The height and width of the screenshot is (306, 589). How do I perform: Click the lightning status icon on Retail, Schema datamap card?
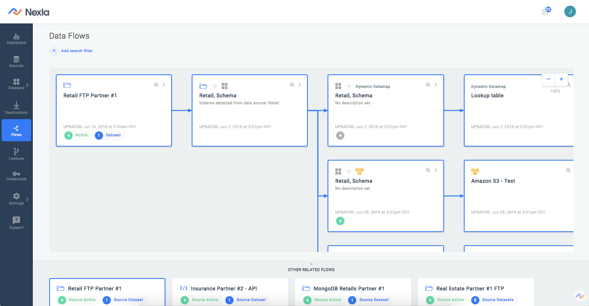point(340,135)
